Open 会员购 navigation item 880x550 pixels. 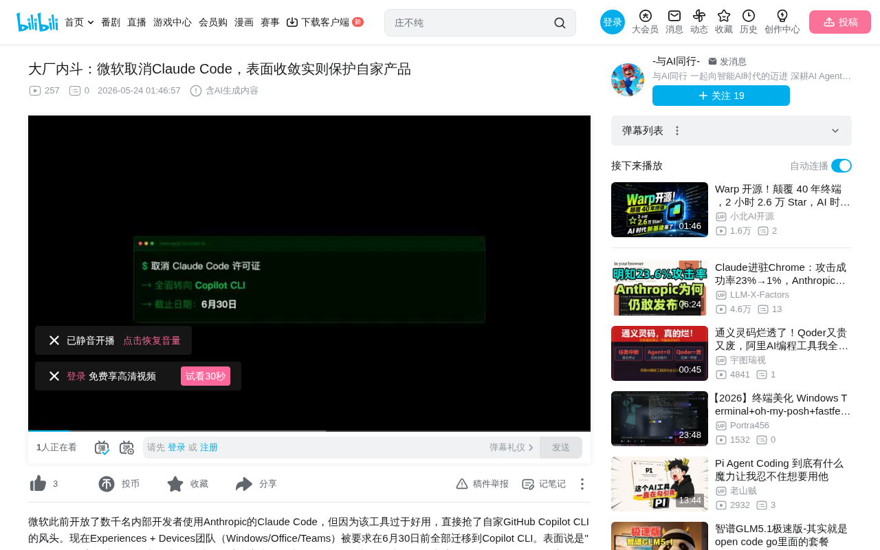213,22
